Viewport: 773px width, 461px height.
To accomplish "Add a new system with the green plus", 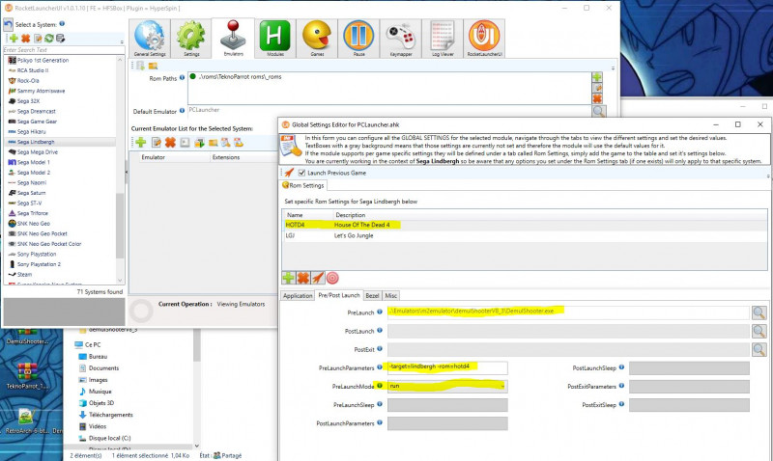I will click(x=14, y=39).
